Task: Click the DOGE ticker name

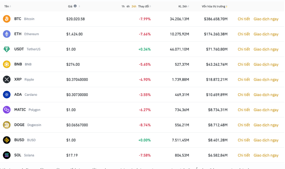Action: coord(19,125)
